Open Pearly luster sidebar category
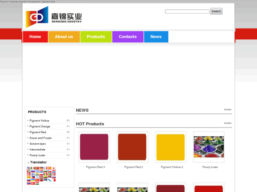The image size is (257, 192). (x=37, y=155)
